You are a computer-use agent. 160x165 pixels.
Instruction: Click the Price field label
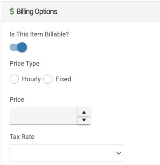17,99
